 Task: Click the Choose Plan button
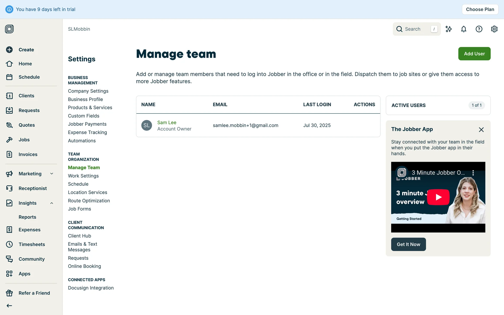point(480,9)
